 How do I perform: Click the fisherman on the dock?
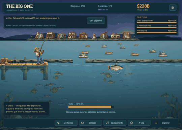coord(39,56)
